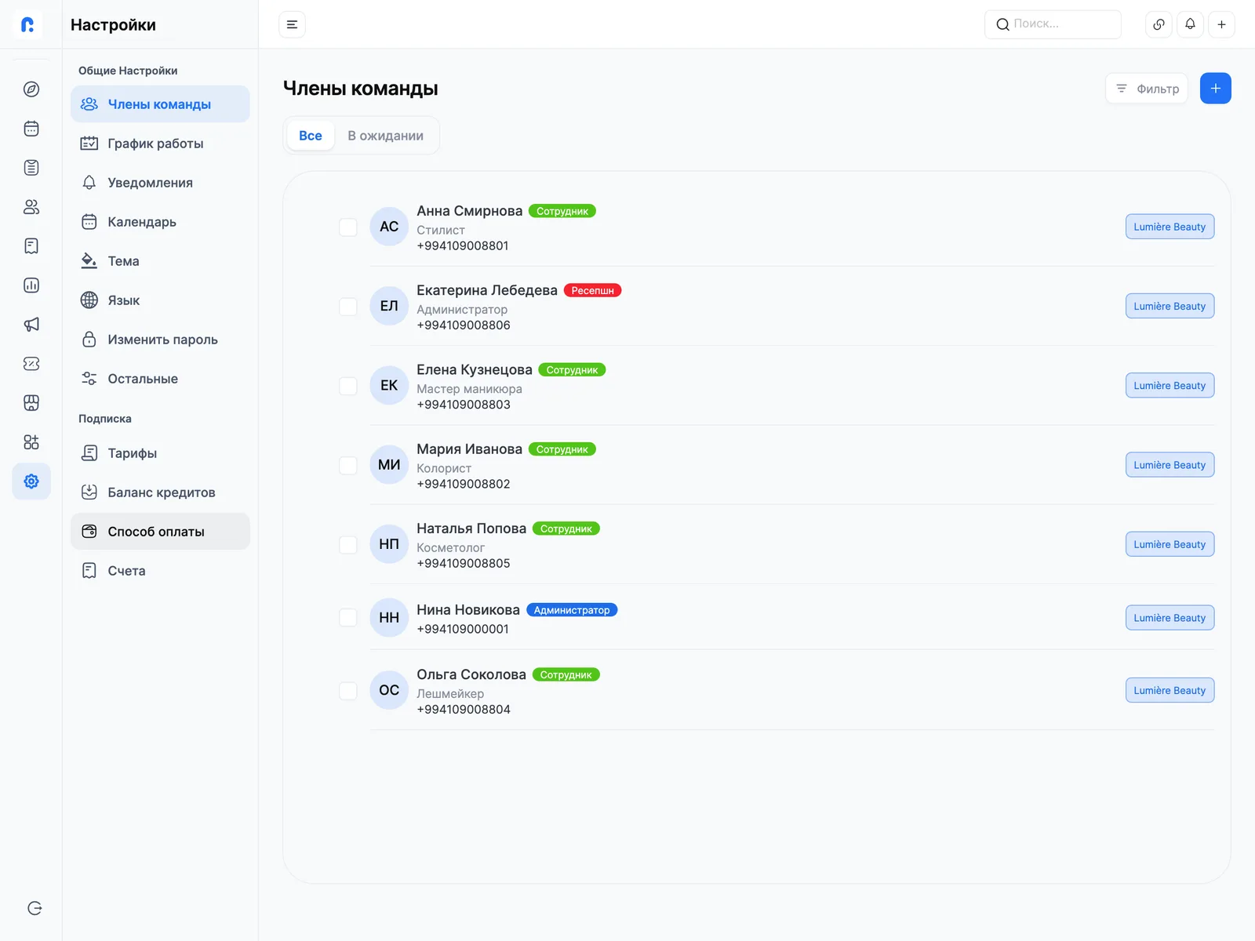The width and height of the screenshot is (1255, 941).
Task: Open Изменить пароль settings
Action: pos(160,340)
